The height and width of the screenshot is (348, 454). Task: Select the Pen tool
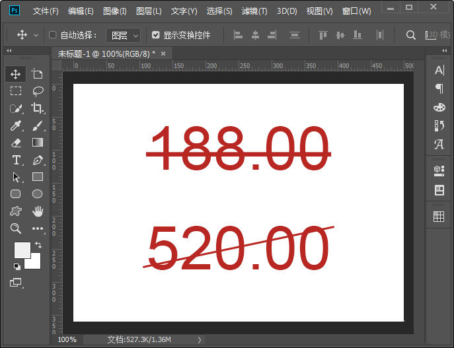click(38, 160)
